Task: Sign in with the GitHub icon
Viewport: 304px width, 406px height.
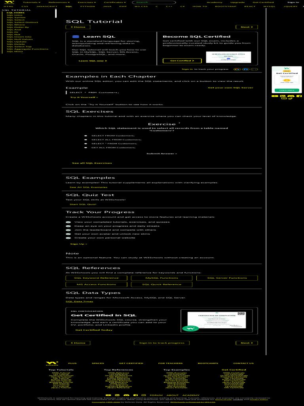Action: coord(255,69)
